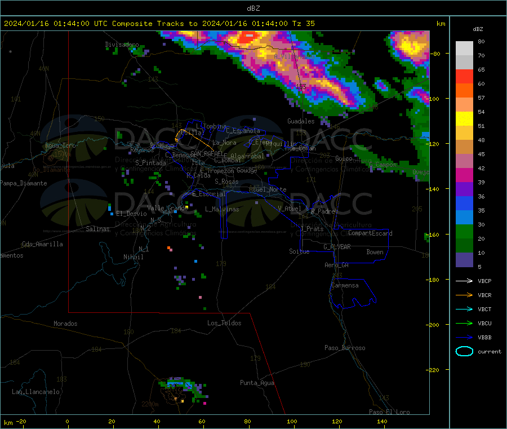
Task: Click the Aero_GA place label
Action: tap(336, 265)
